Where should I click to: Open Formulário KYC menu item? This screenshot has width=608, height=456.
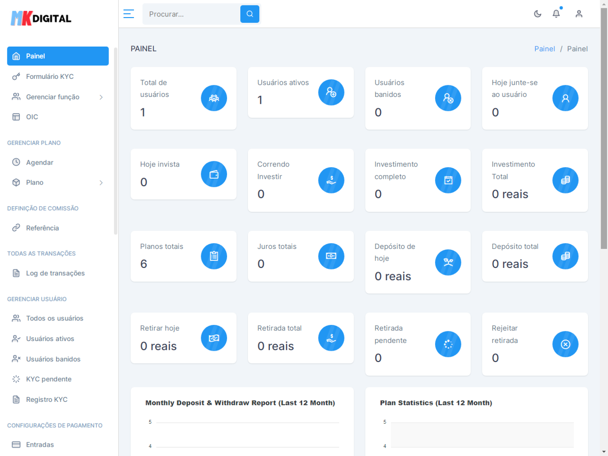[x=50, y=77]
